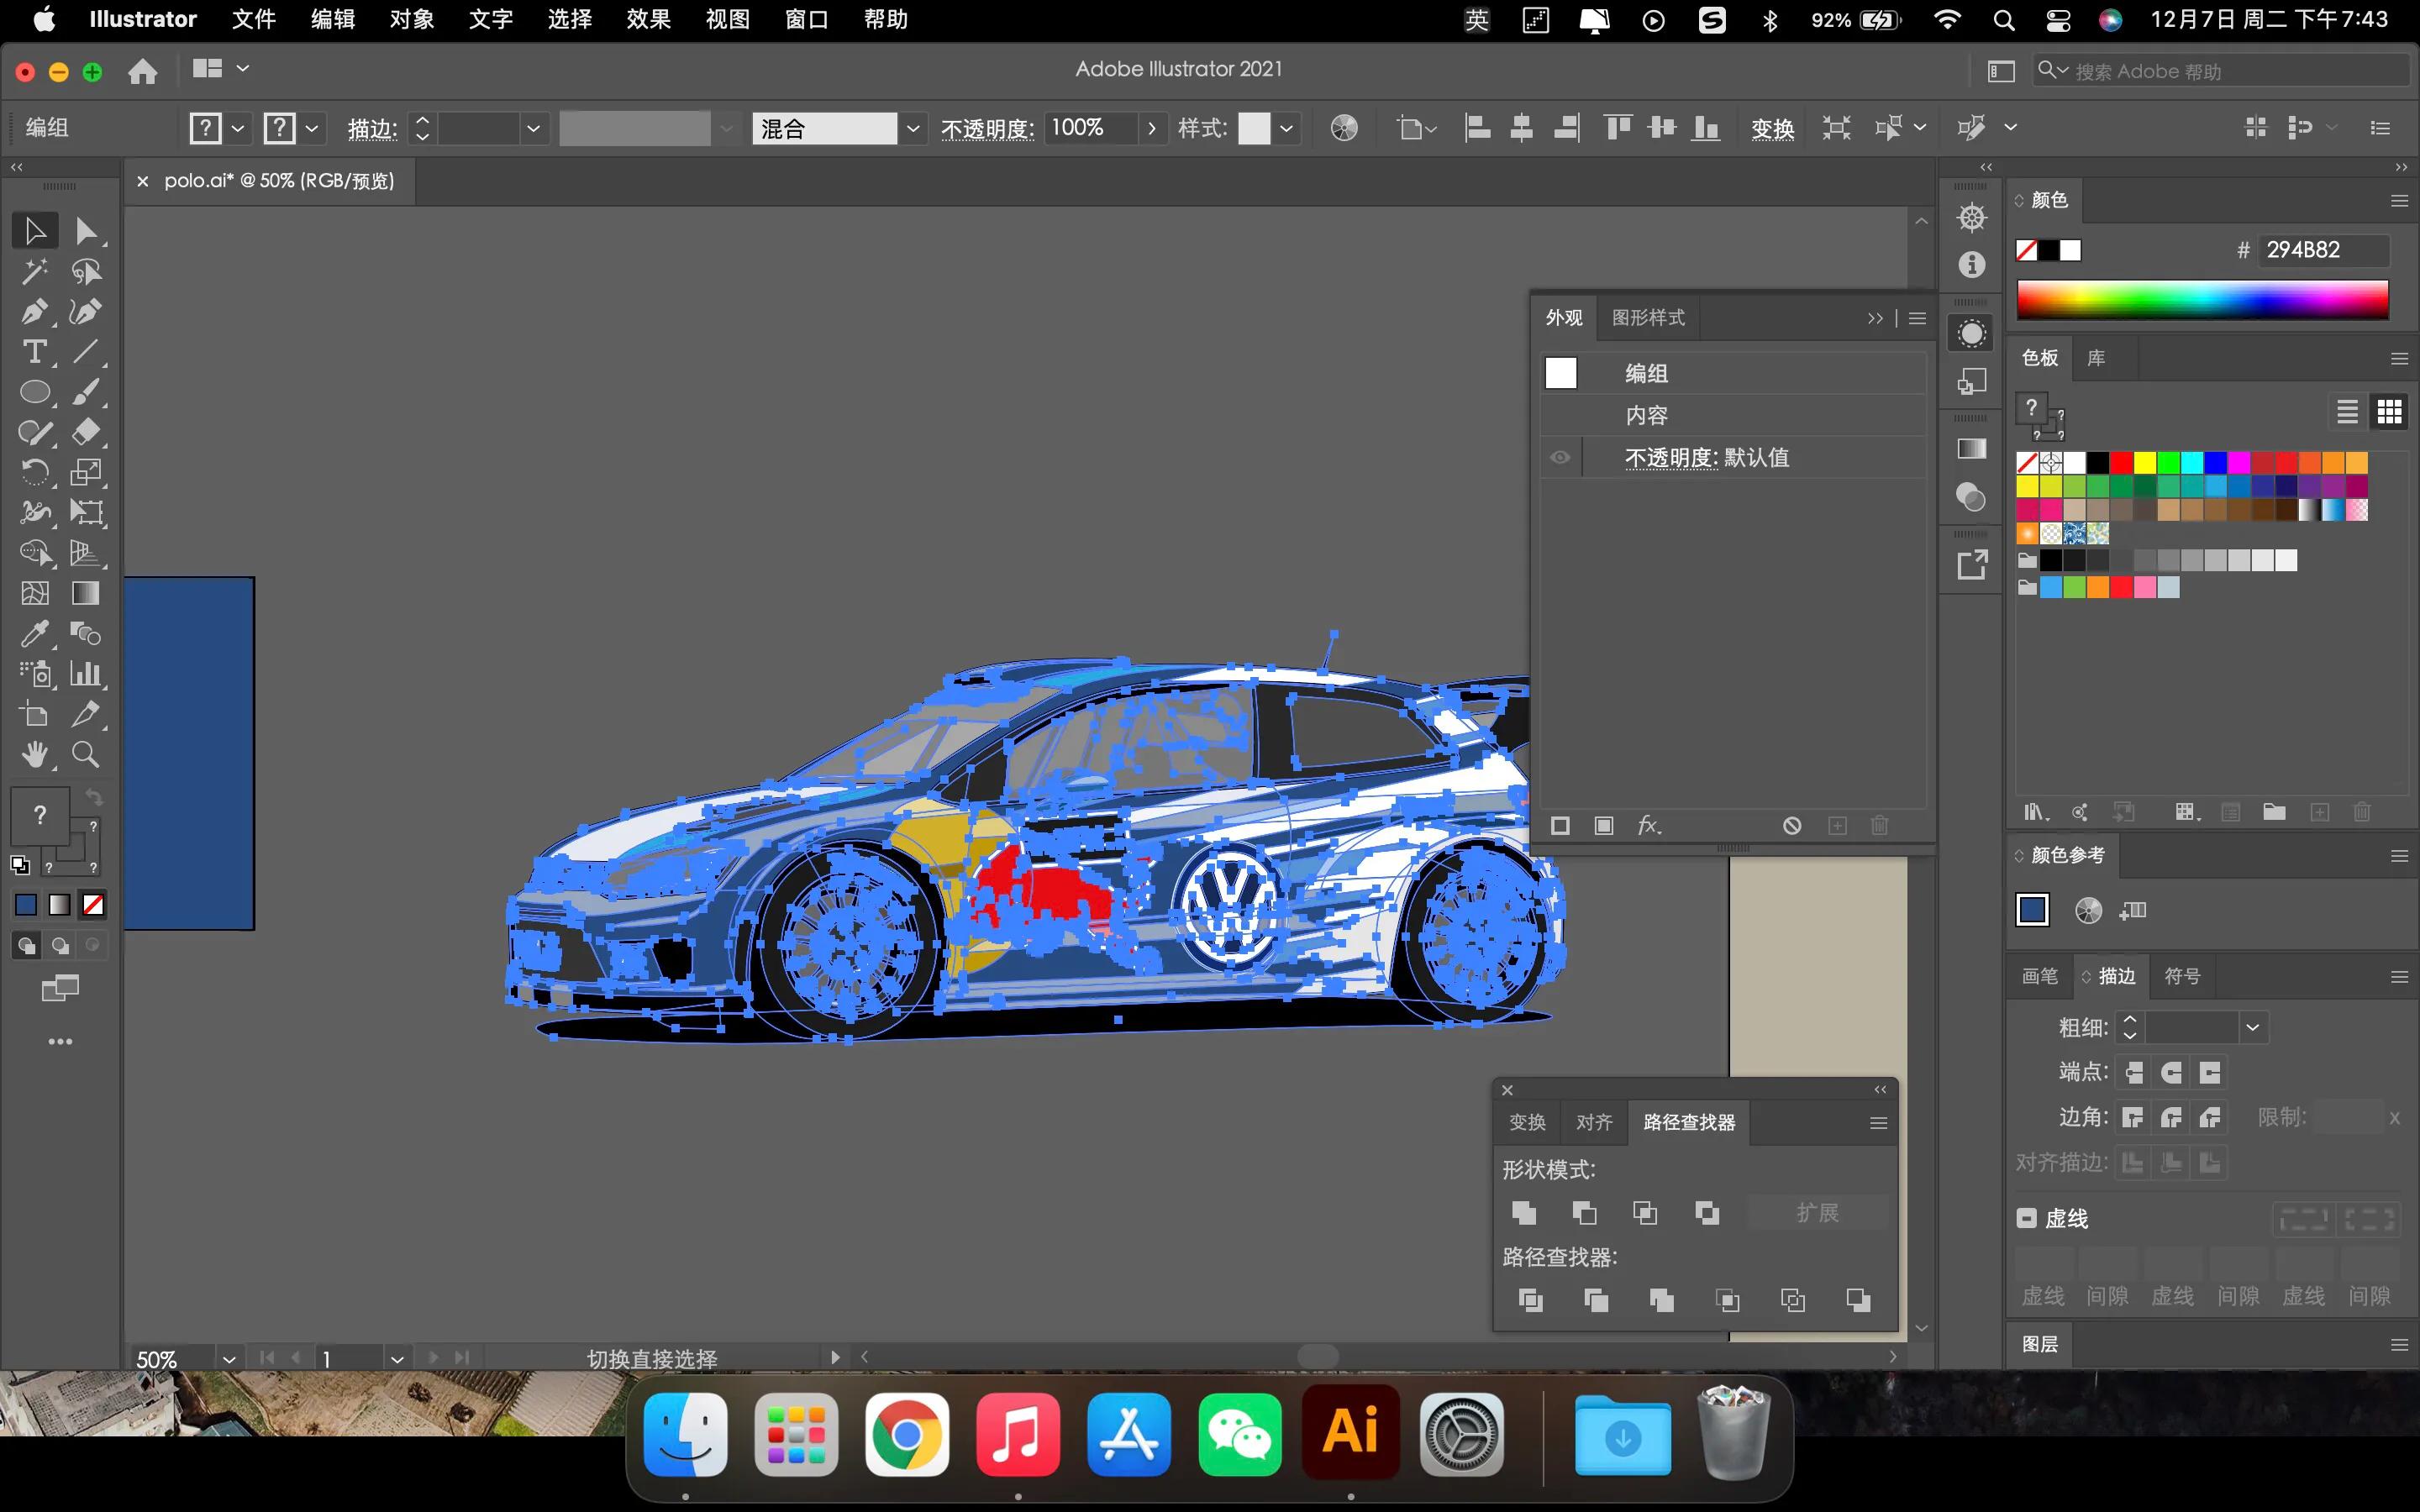Viewport: 2420px width, 1512px height.
Task: Select the Ellipse tool
Action: pos(35,392)
